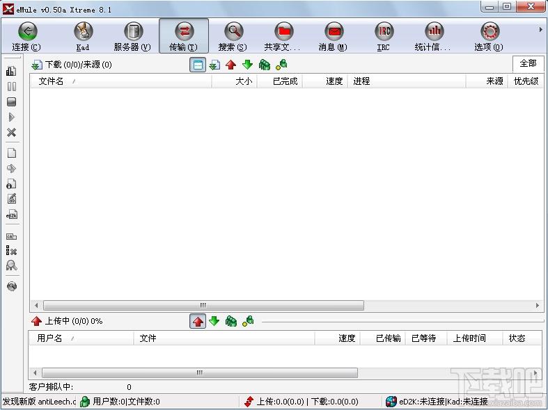The height and width of the screenshot is (410, 548).
Task: Click status bar text 发现新版 antiLeech
Action: coord(39,402)
